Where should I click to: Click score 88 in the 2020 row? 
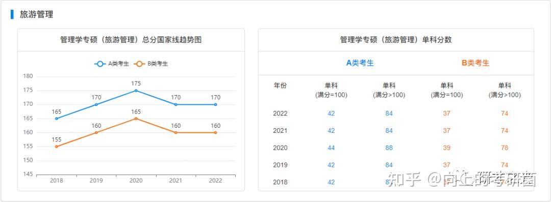pyautogui.click(x=389, y=148)
